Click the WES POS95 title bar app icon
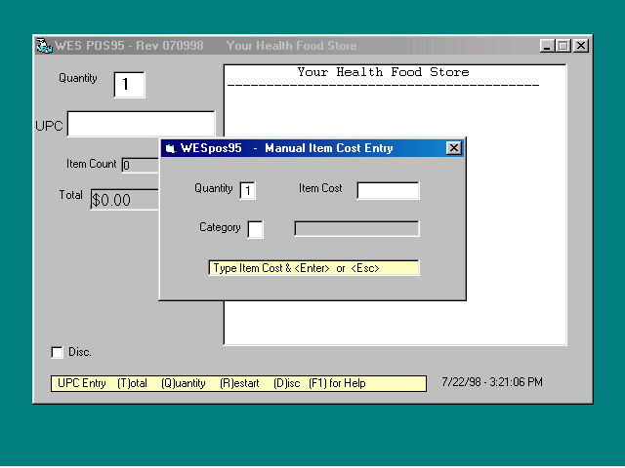Screen dimensions: 625x468 click(44, 46)
